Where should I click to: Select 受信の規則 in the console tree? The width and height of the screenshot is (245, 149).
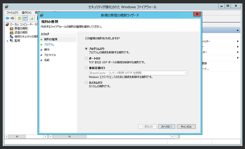pyautogui.click(x=21, y=28)
